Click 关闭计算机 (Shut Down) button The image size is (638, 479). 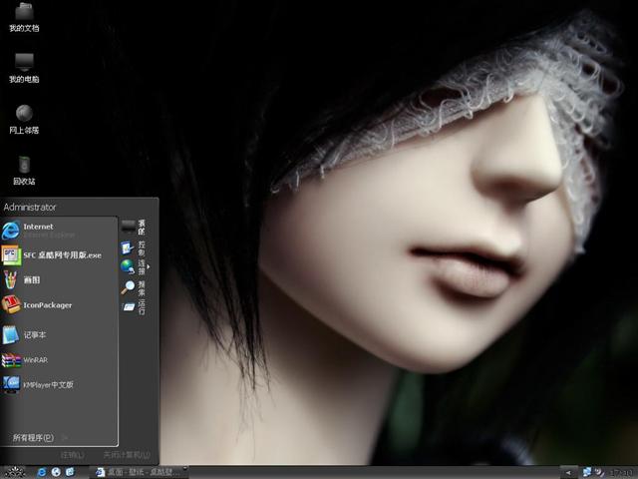[x=127, y=455]
